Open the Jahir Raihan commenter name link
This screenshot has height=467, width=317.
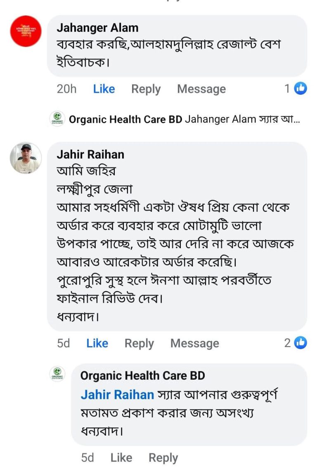click(90, 154)
